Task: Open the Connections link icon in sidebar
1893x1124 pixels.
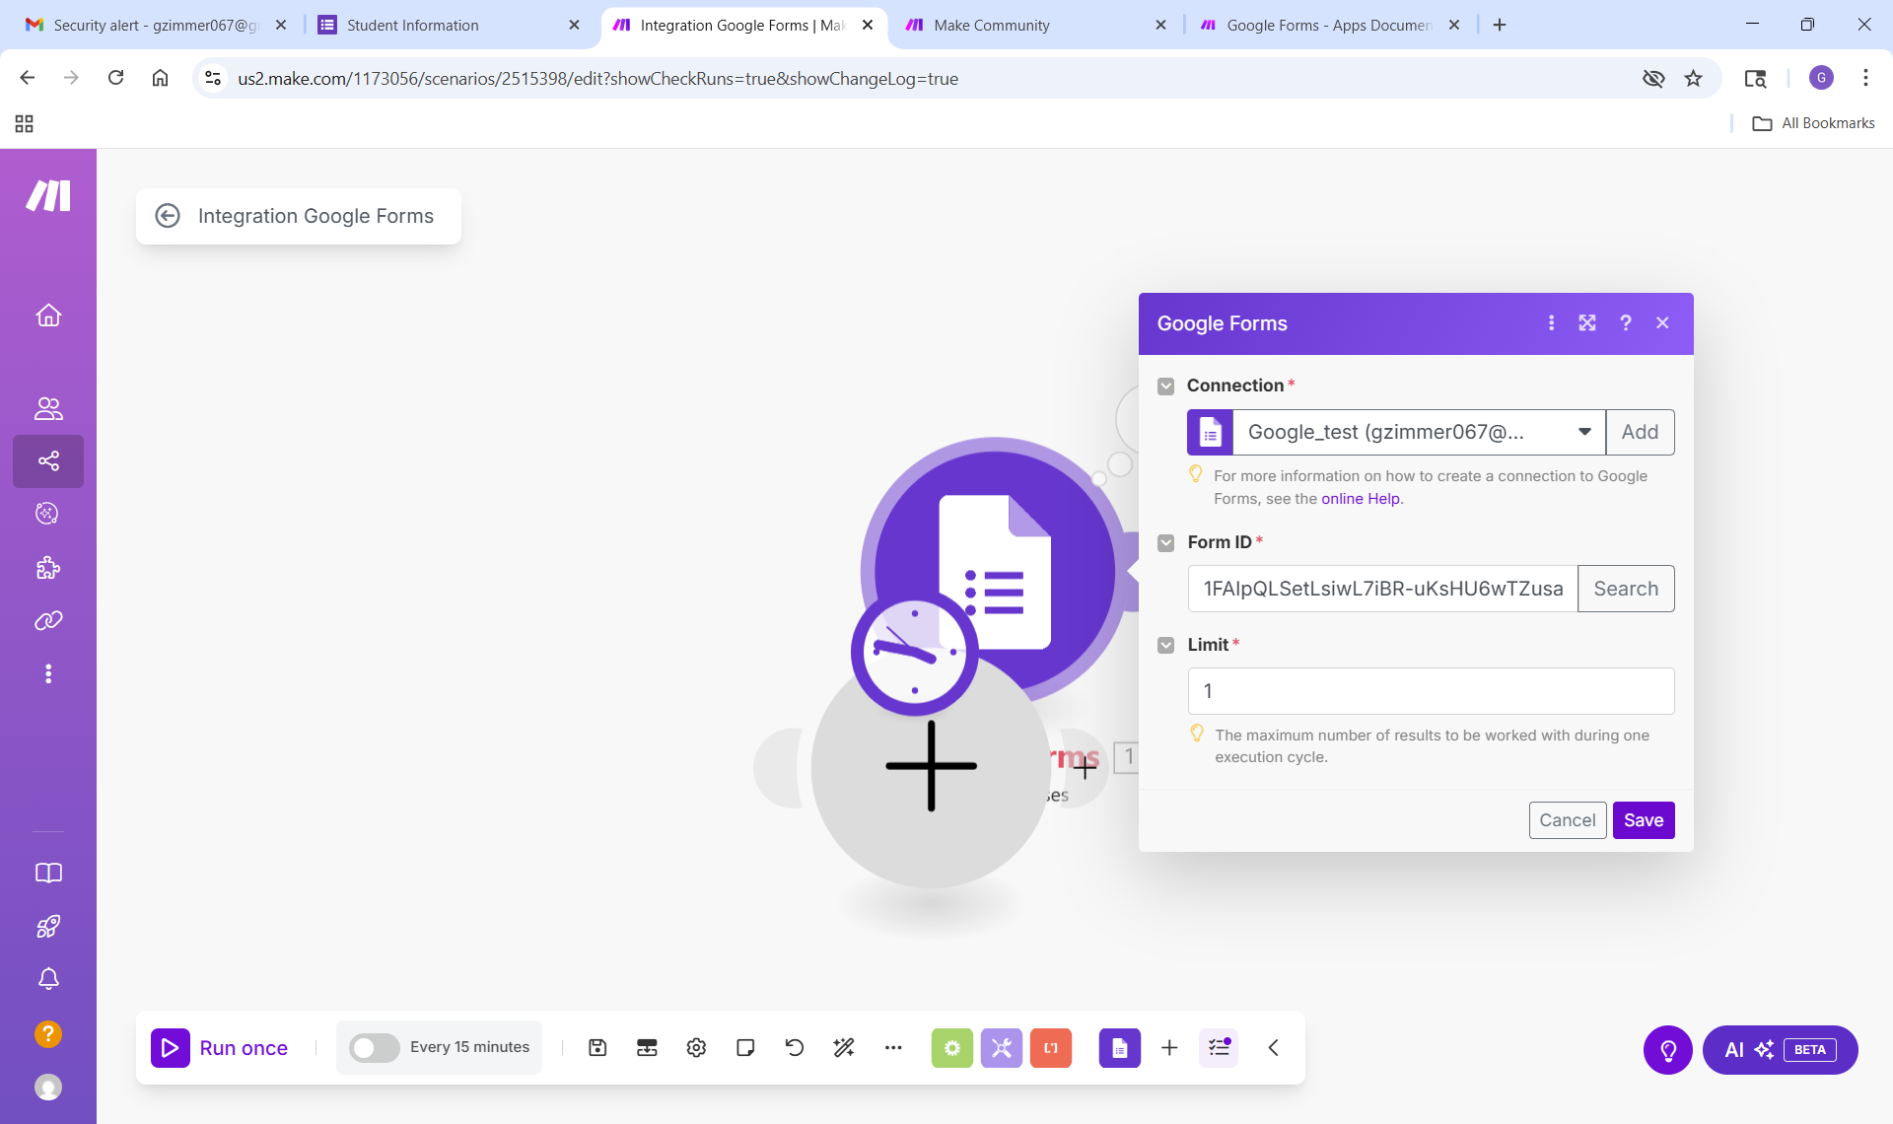Action: click(48, 621)
